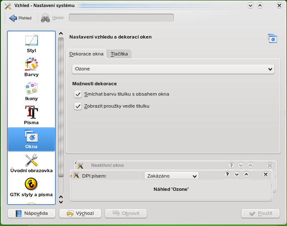287x226 pixels.
Task: Click the binoculars search icon
Action: (45, 18)
